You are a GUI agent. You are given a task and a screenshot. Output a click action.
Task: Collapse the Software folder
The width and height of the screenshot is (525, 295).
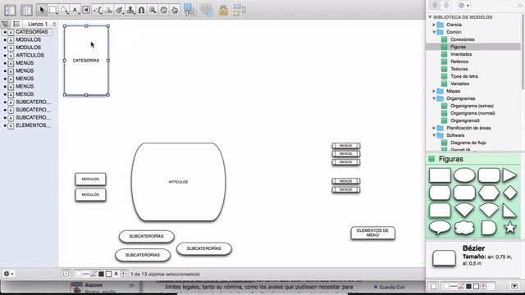click(x=434, y=135)
